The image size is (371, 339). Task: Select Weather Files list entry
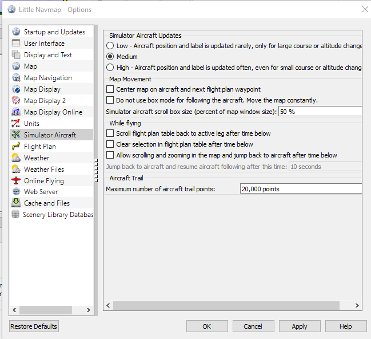coord(52,169)
